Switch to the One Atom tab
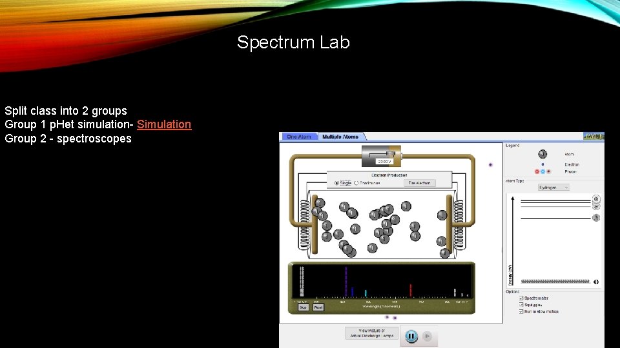620x348 pixels. click(299, 137)
